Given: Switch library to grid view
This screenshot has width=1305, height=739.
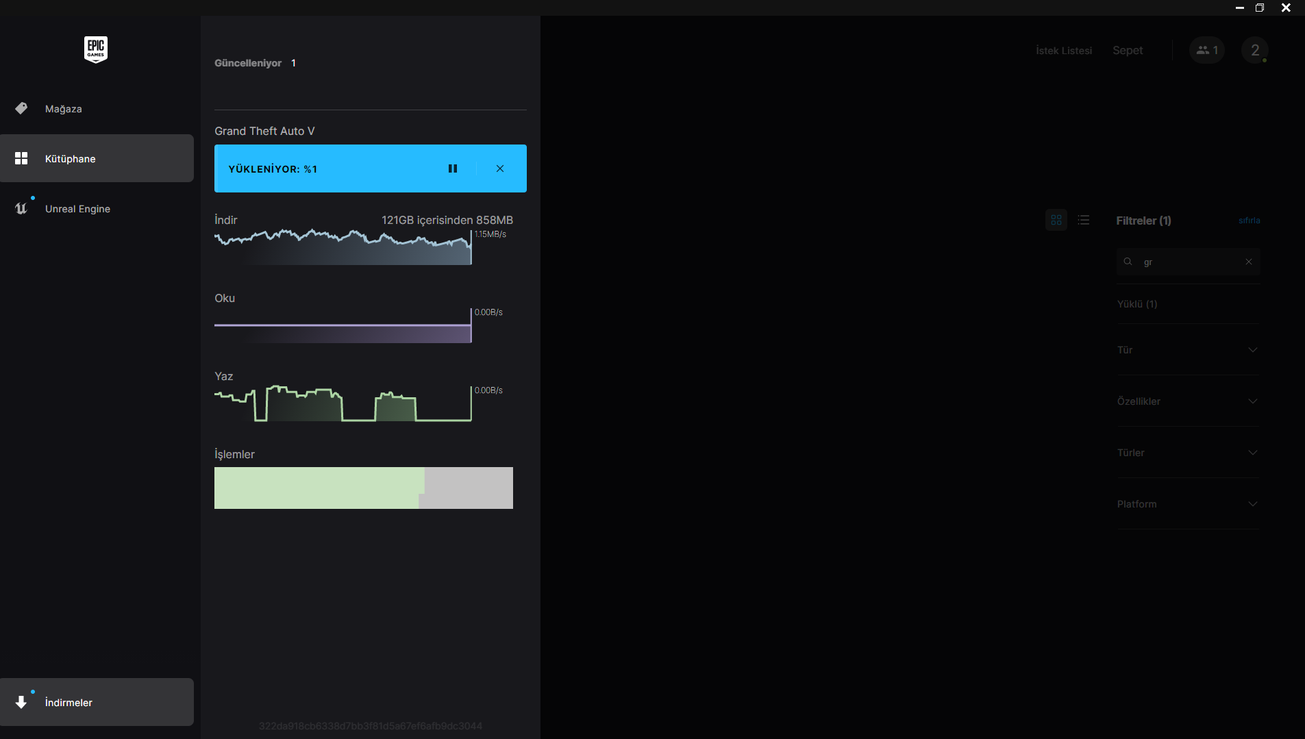Looking at the screenshot, I should coord(1056,220).
